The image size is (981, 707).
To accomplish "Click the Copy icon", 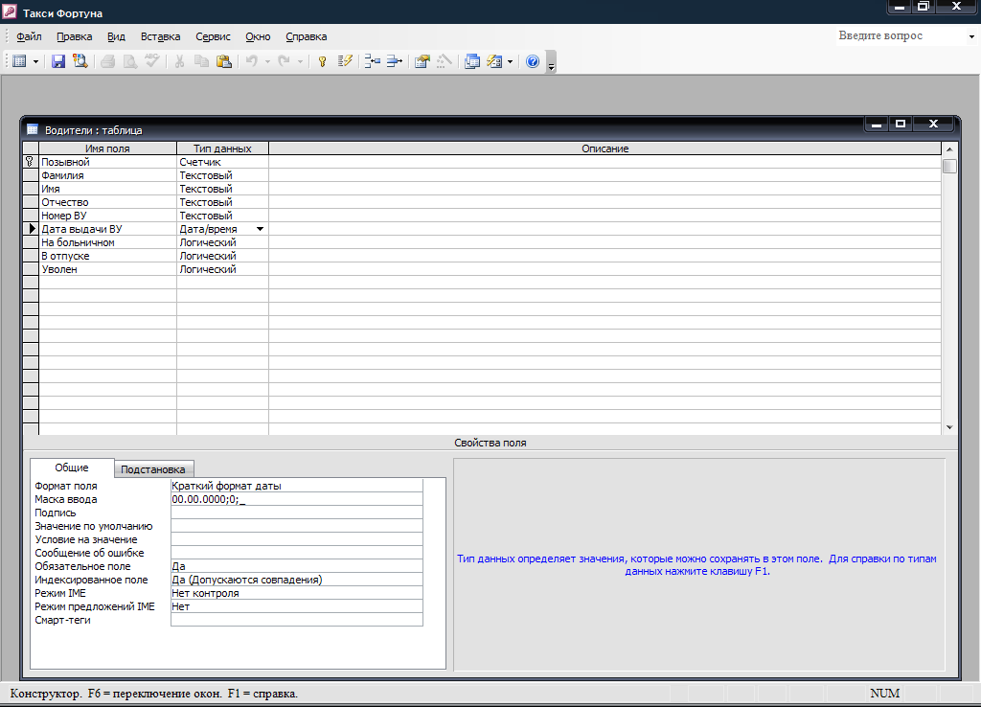I will coord(201,61).
